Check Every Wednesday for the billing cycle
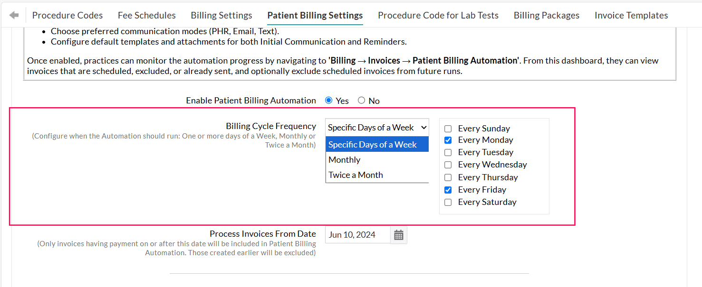 pos(448,164)
